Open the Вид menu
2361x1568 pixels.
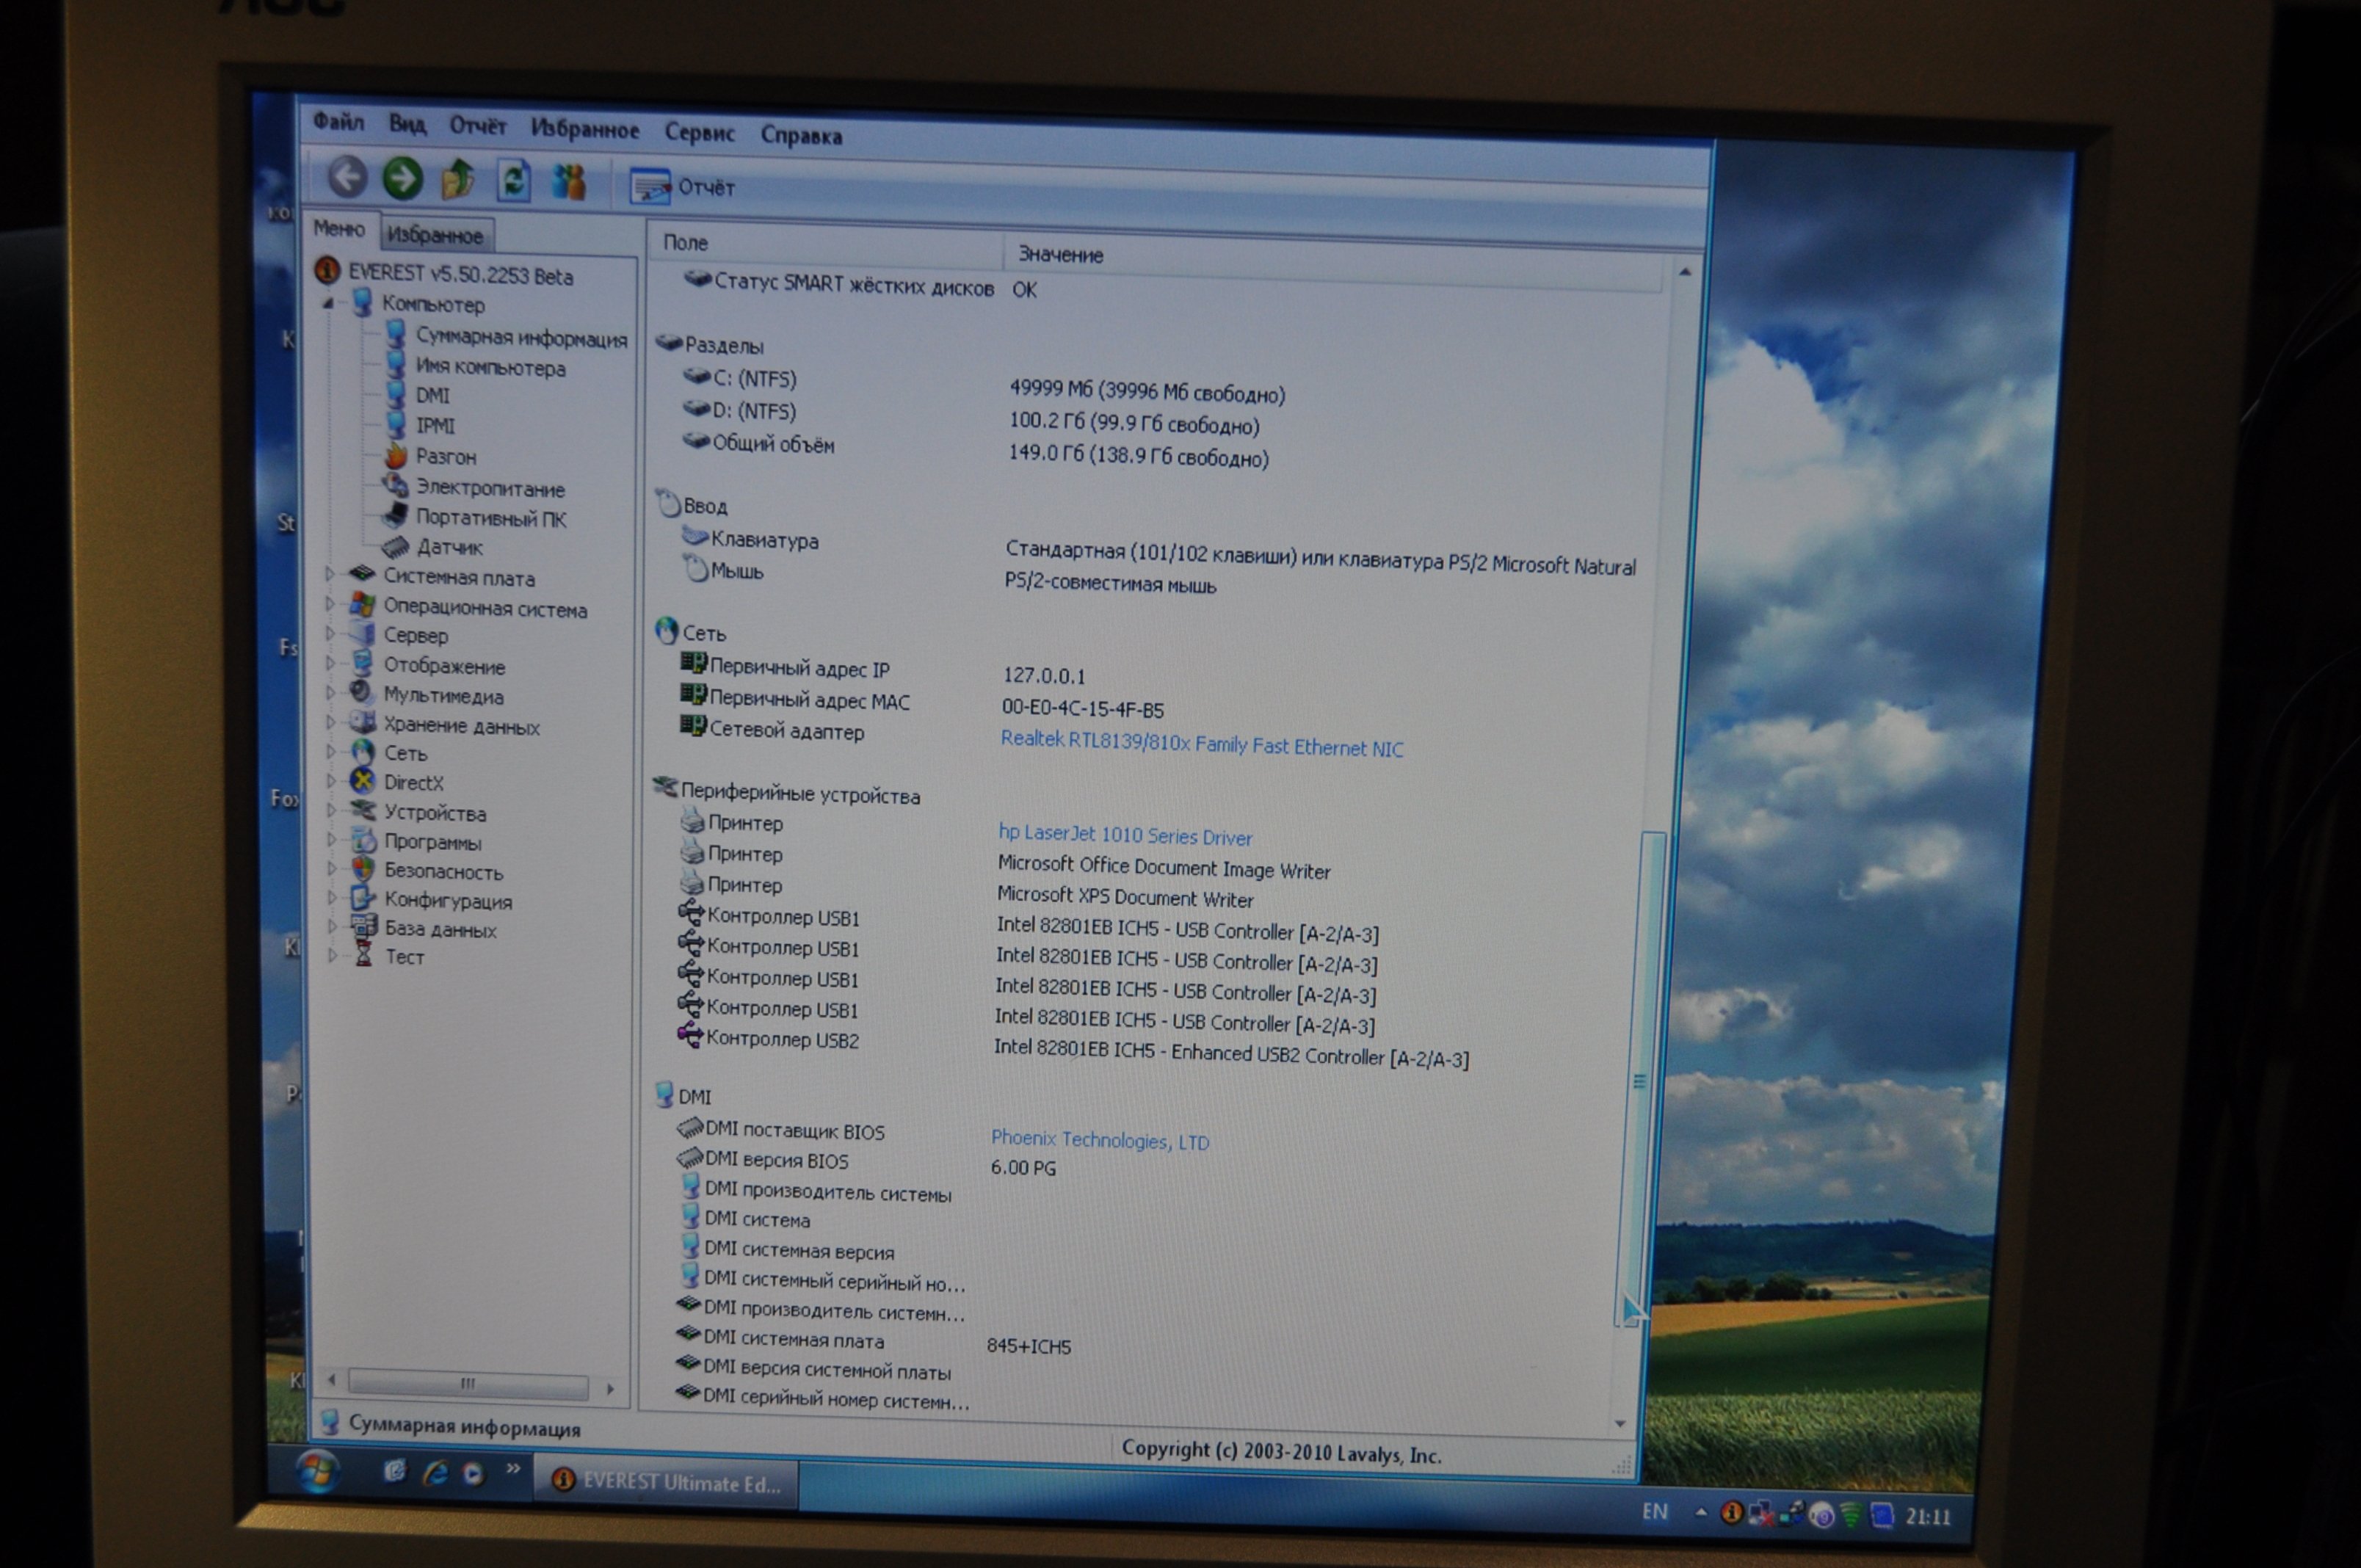(407, 124)
